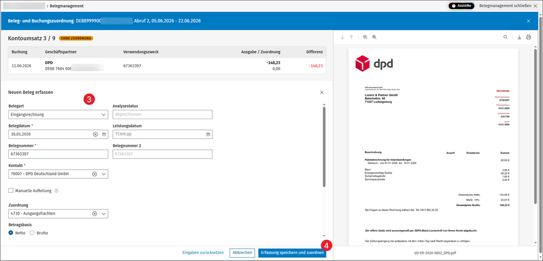Viewport: 543px width, 261px height.
Task: Select Brutto as Betragsbasis
Action: point(32,233)
